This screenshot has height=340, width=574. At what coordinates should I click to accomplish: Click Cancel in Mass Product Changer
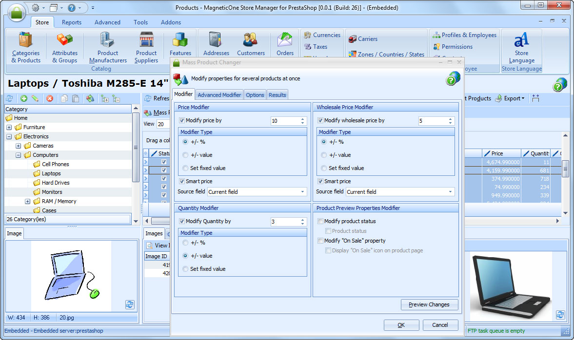(x=440, y=325)
